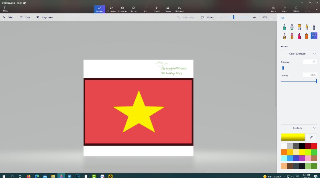The width and height of the screenshot is (320, 178).
Task: Activate Magic select
Action: (44, 17)
